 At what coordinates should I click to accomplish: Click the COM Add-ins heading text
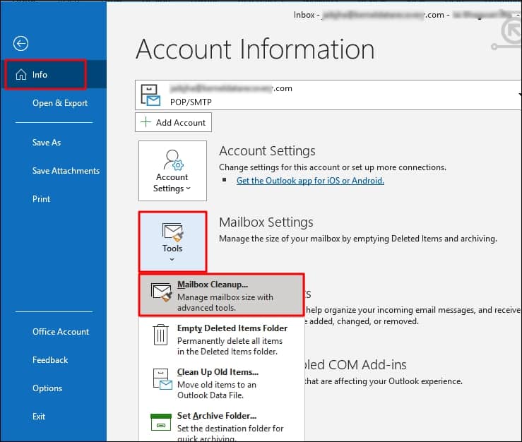pyautogui.click(x=355, y=365)
